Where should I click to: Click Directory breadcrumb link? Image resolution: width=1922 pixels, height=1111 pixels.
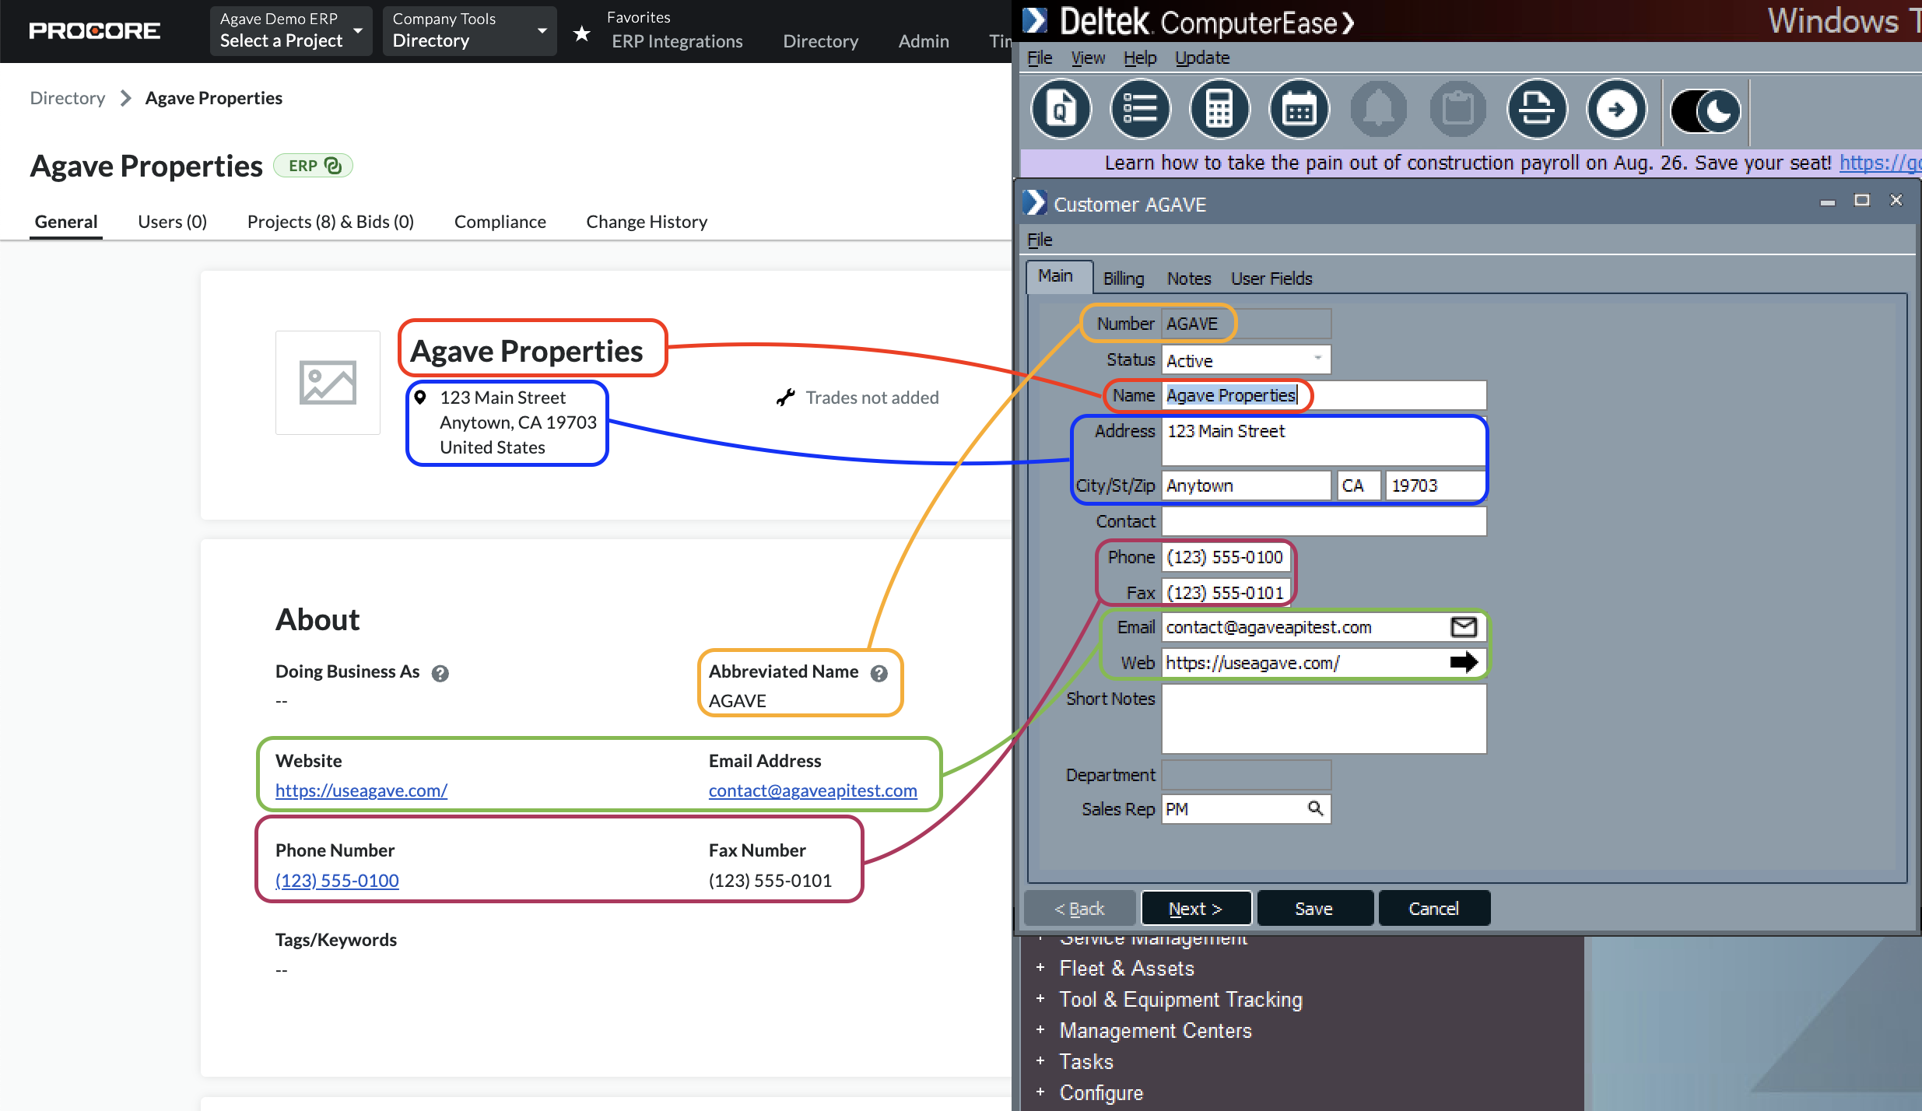pyautogui.click(x=68, y=98)
